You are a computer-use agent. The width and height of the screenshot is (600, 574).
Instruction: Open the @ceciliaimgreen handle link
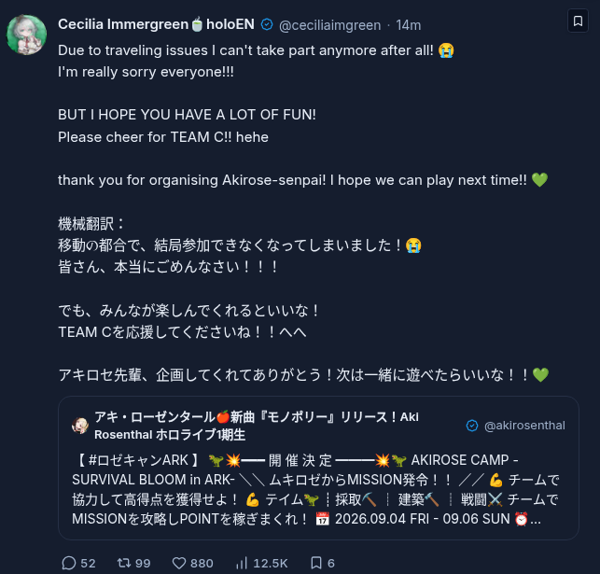coord(329,25)
